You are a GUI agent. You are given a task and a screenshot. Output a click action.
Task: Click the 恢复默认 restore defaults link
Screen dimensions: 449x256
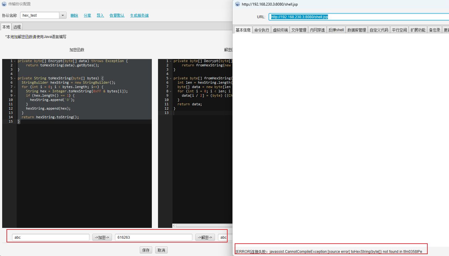[117, 15]
